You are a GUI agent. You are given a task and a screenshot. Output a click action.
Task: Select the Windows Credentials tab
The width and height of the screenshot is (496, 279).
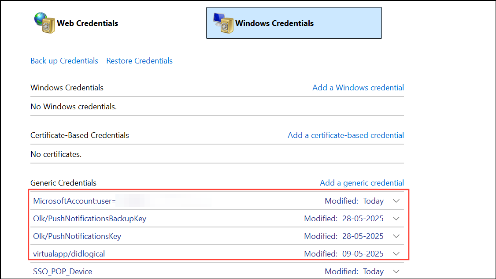point(294,23)
